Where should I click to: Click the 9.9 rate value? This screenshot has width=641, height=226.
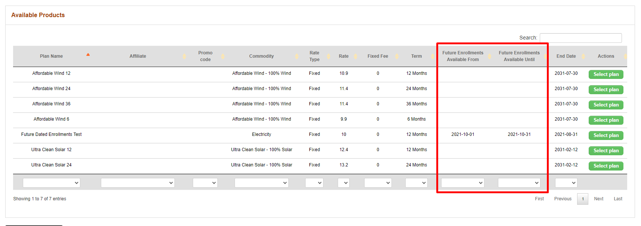coord(344,119)
